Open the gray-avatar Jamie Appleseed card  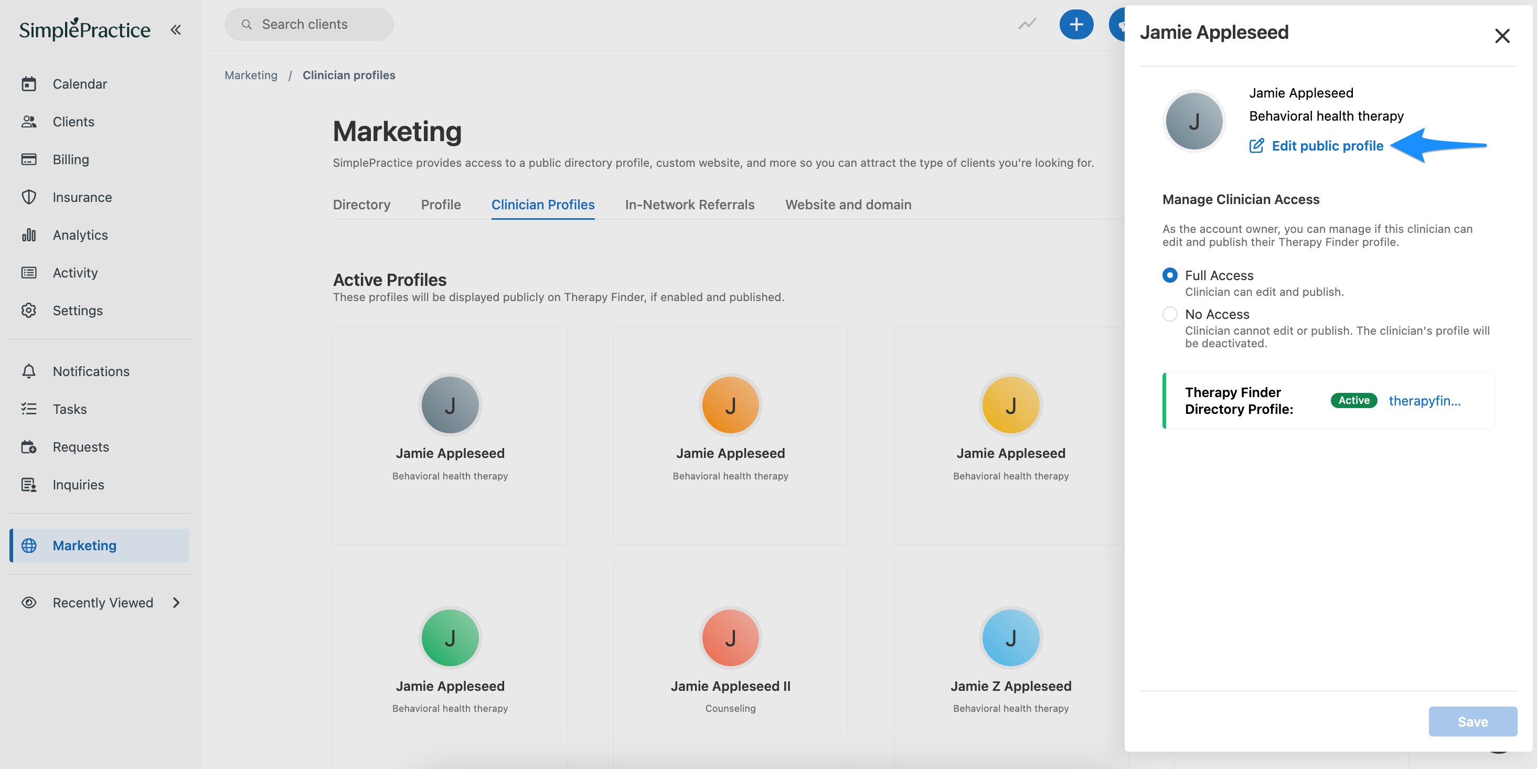click(x=450, y=435)
